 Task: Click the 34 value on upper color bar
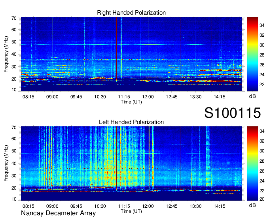coord(262,25)
